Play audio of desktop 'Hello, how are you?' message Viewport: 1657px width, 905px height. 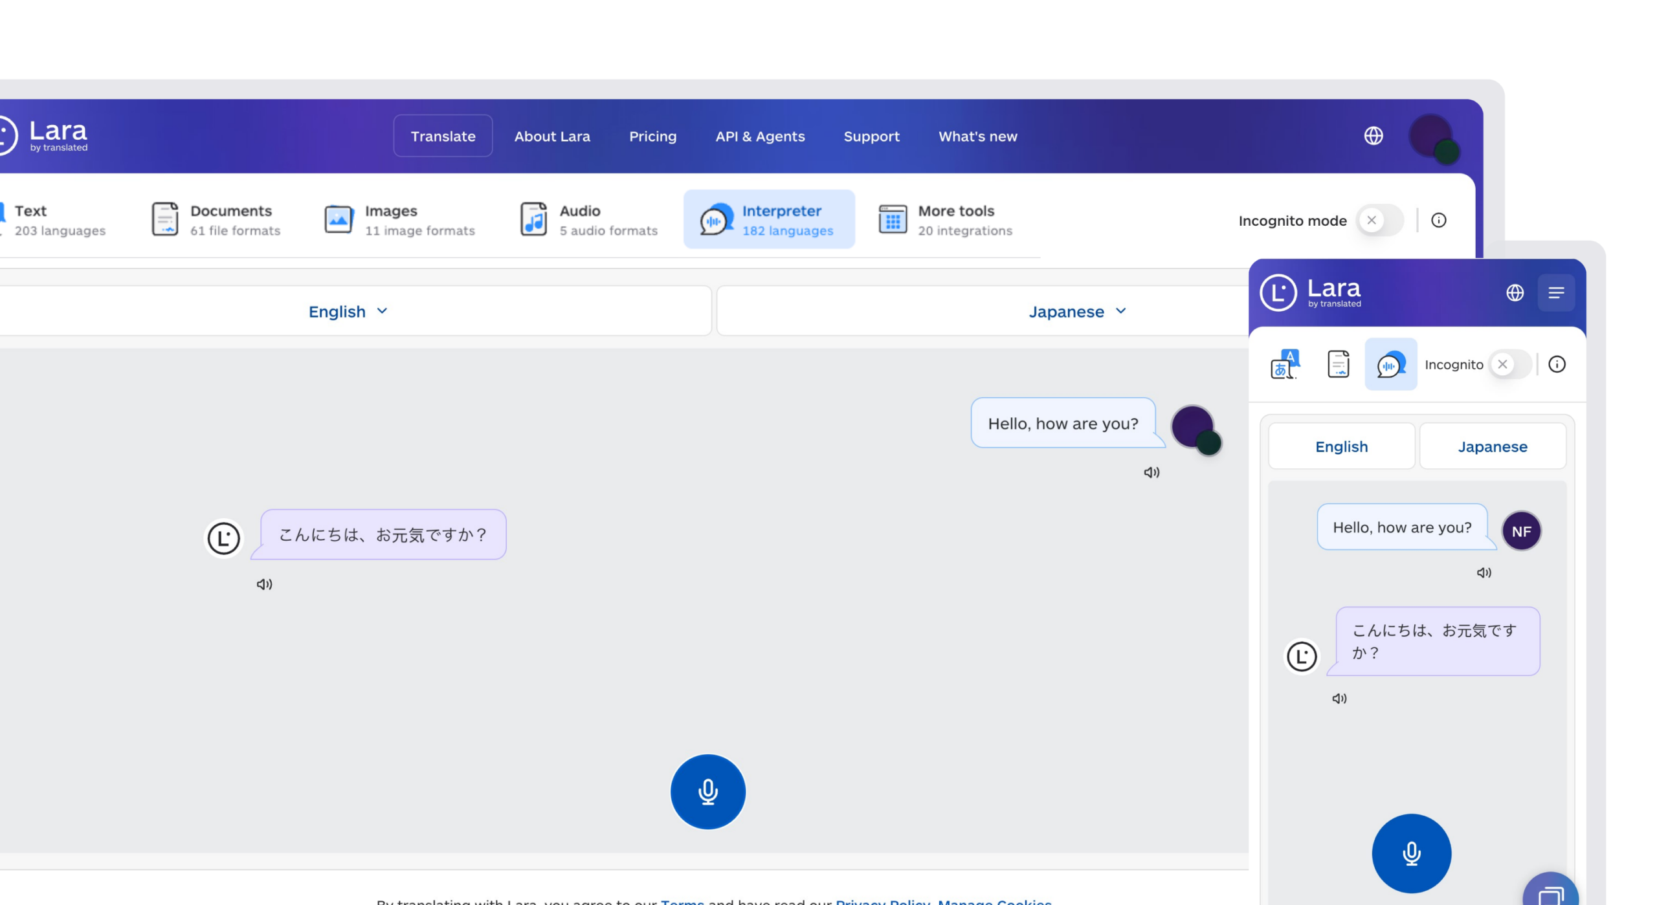click(x=1151, y=472)
